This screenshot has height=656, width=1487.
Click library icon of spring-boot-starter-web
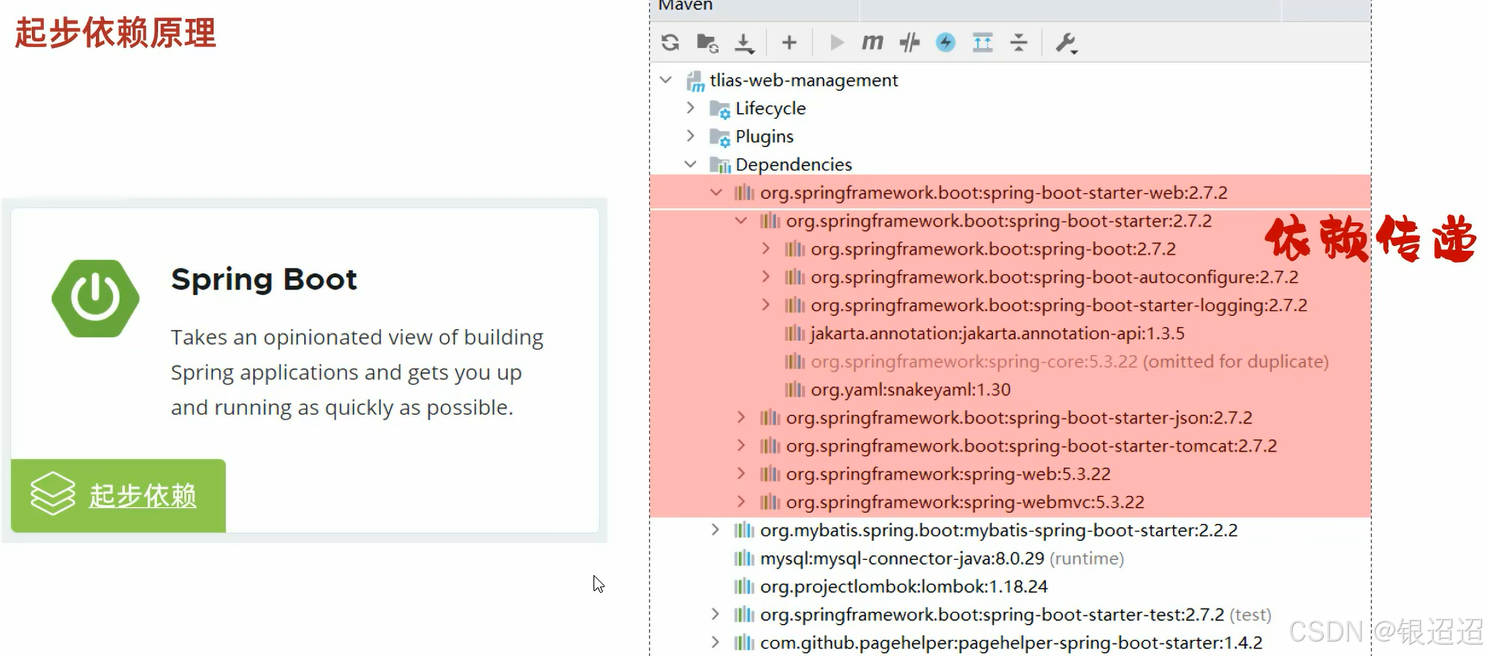click(744, 192)
